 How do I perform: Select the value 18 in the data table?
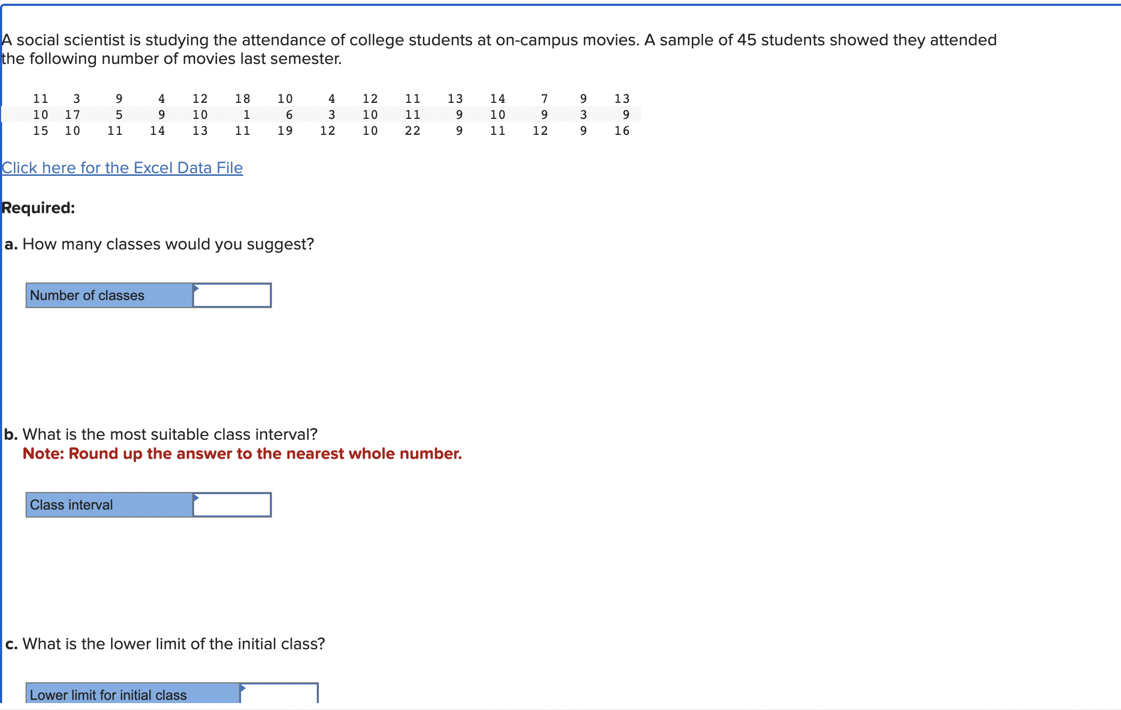(243, 98)
